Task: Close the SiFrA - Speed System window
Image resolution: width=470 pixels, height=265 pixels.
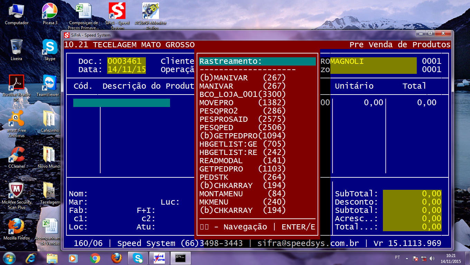Action: (443, 33)
